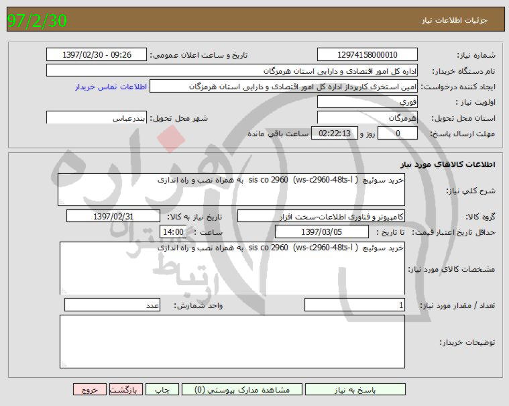Open اطلاعات تماس خریدار link
The width and height of the screenshot is (509, 406).
pos(111,87)
